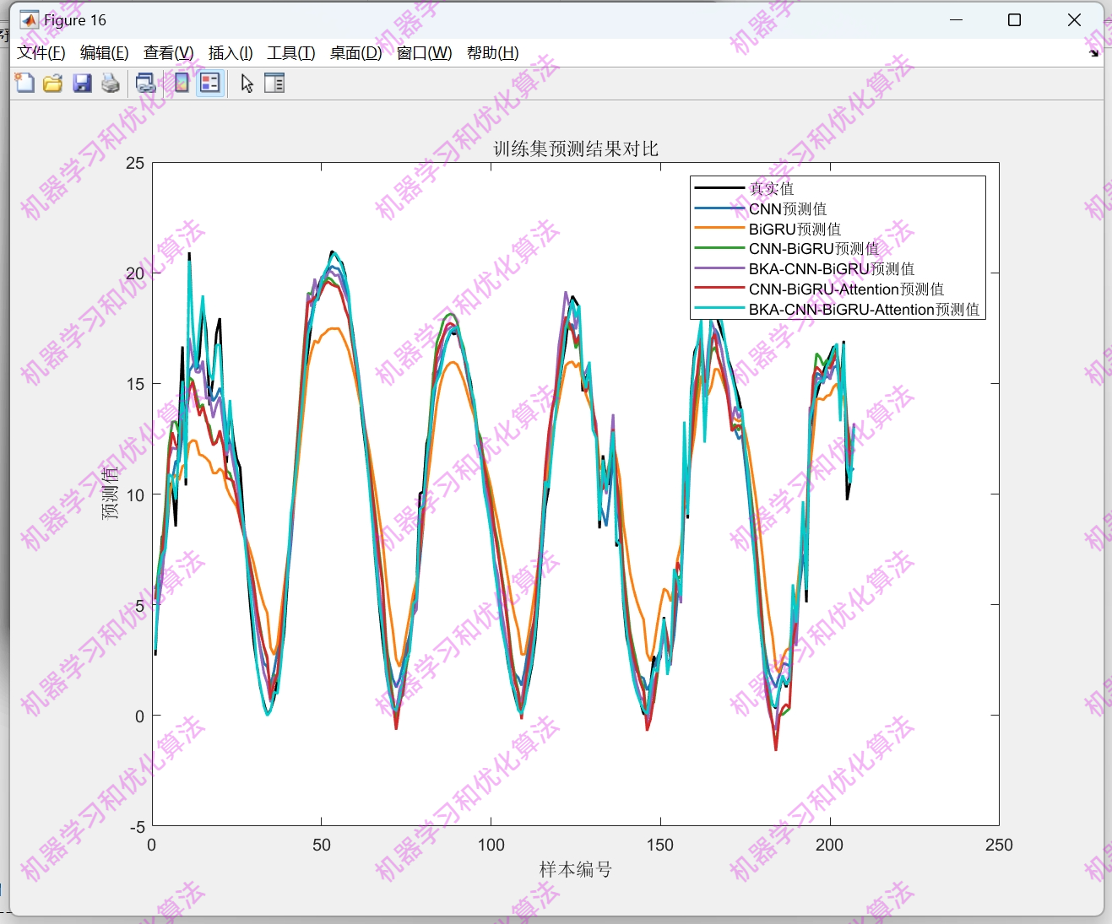Open the 桌面(D) menu
Screen dimensions: 1112x924
(355, 53)
